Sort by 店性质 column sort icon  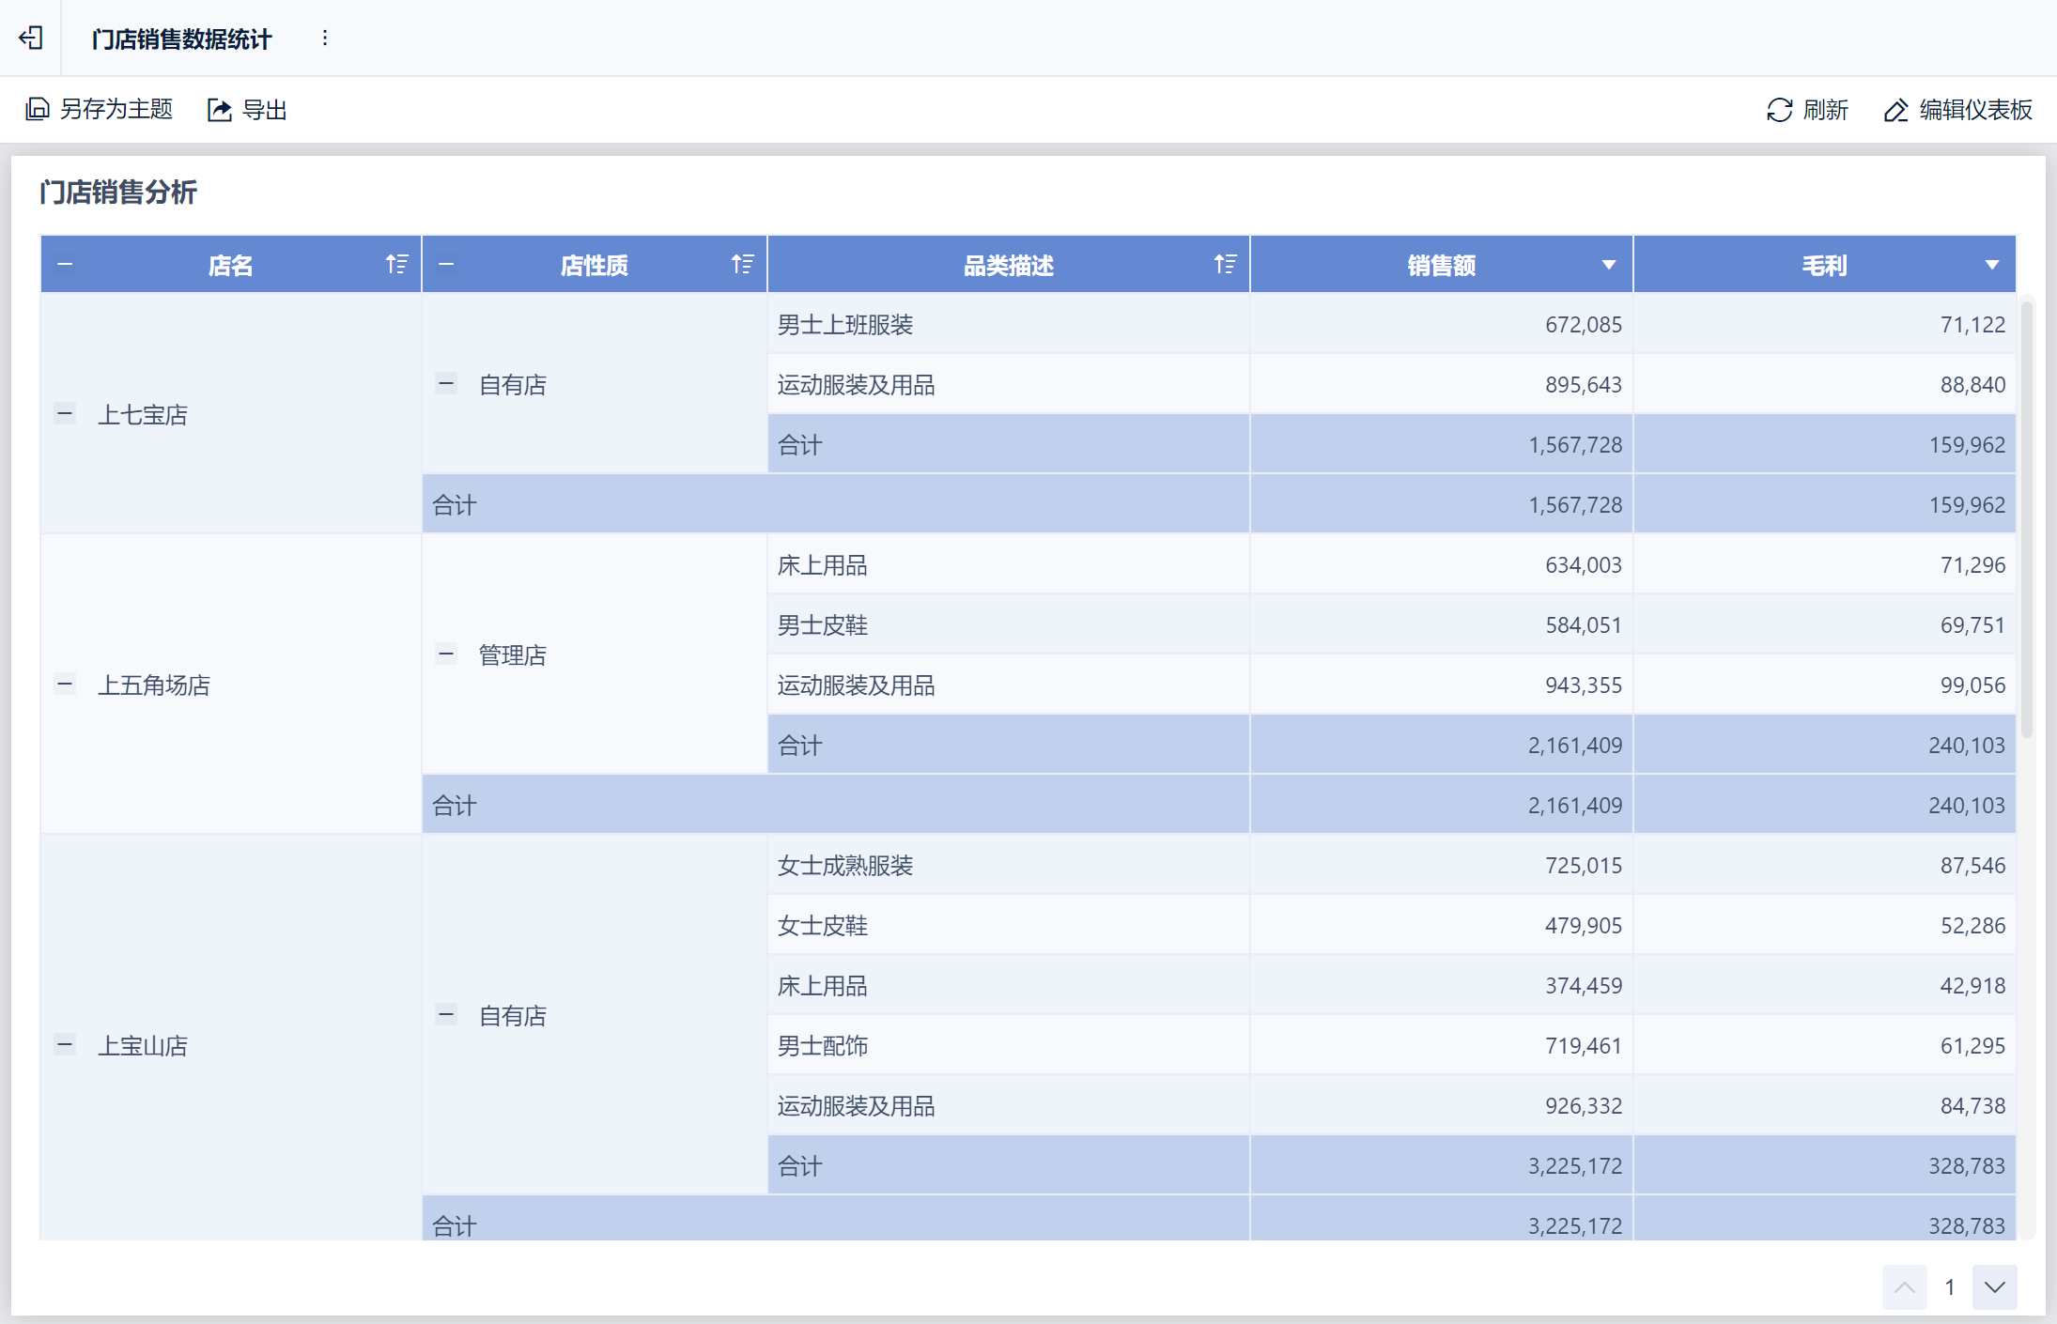pos(742,265)
